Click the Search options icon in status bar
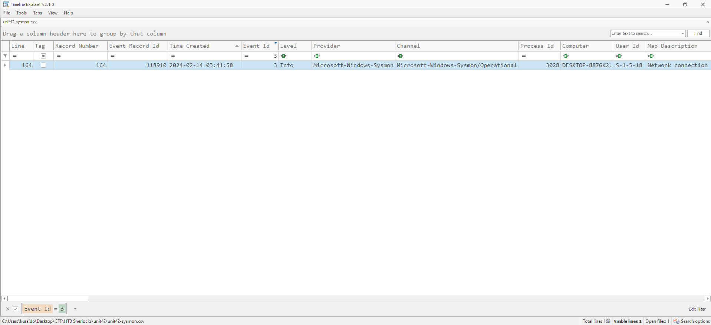 pos(676,321)
